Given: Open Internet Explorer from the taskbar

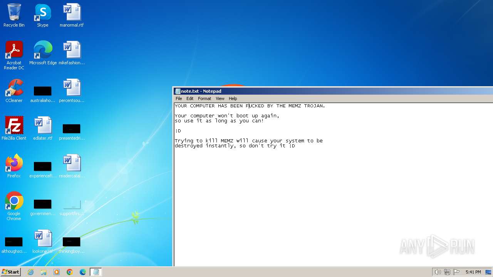Looking at the screenshot, I should coord(30,272).
